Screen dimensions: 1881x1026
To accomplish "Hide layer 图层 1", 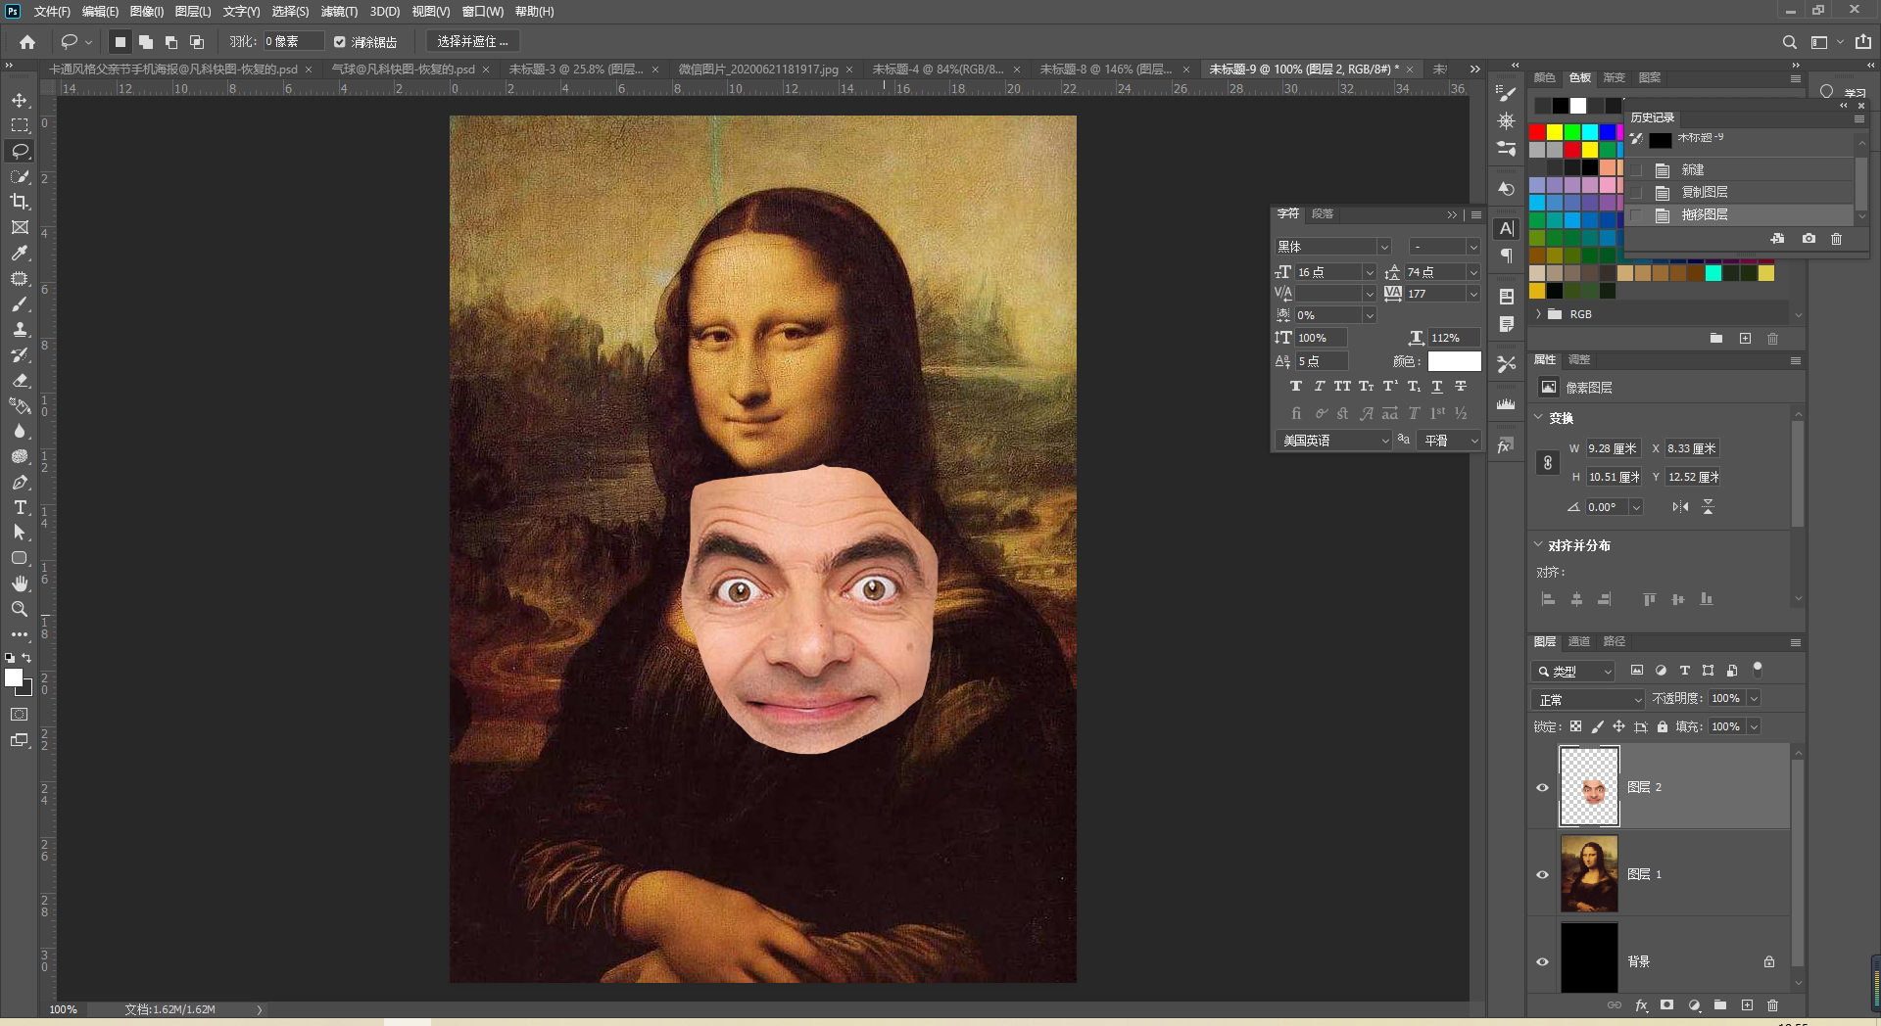I will (1542, 874).
